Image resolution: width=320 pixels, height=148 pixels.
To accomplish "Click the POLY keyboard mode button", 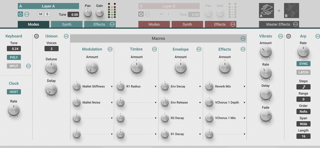I will click(x=14, y=57).
